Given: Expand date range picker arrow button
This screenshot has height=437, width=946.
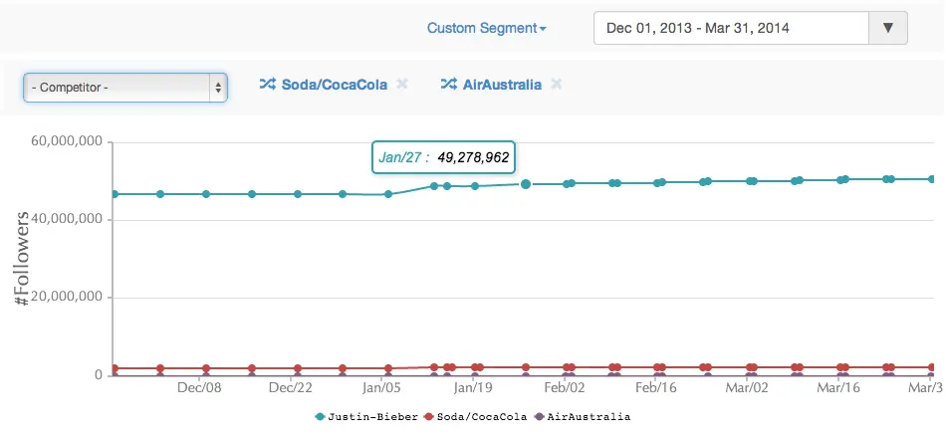Looking at the screenshot, I should pyautogui.click(x=888, y=28).
